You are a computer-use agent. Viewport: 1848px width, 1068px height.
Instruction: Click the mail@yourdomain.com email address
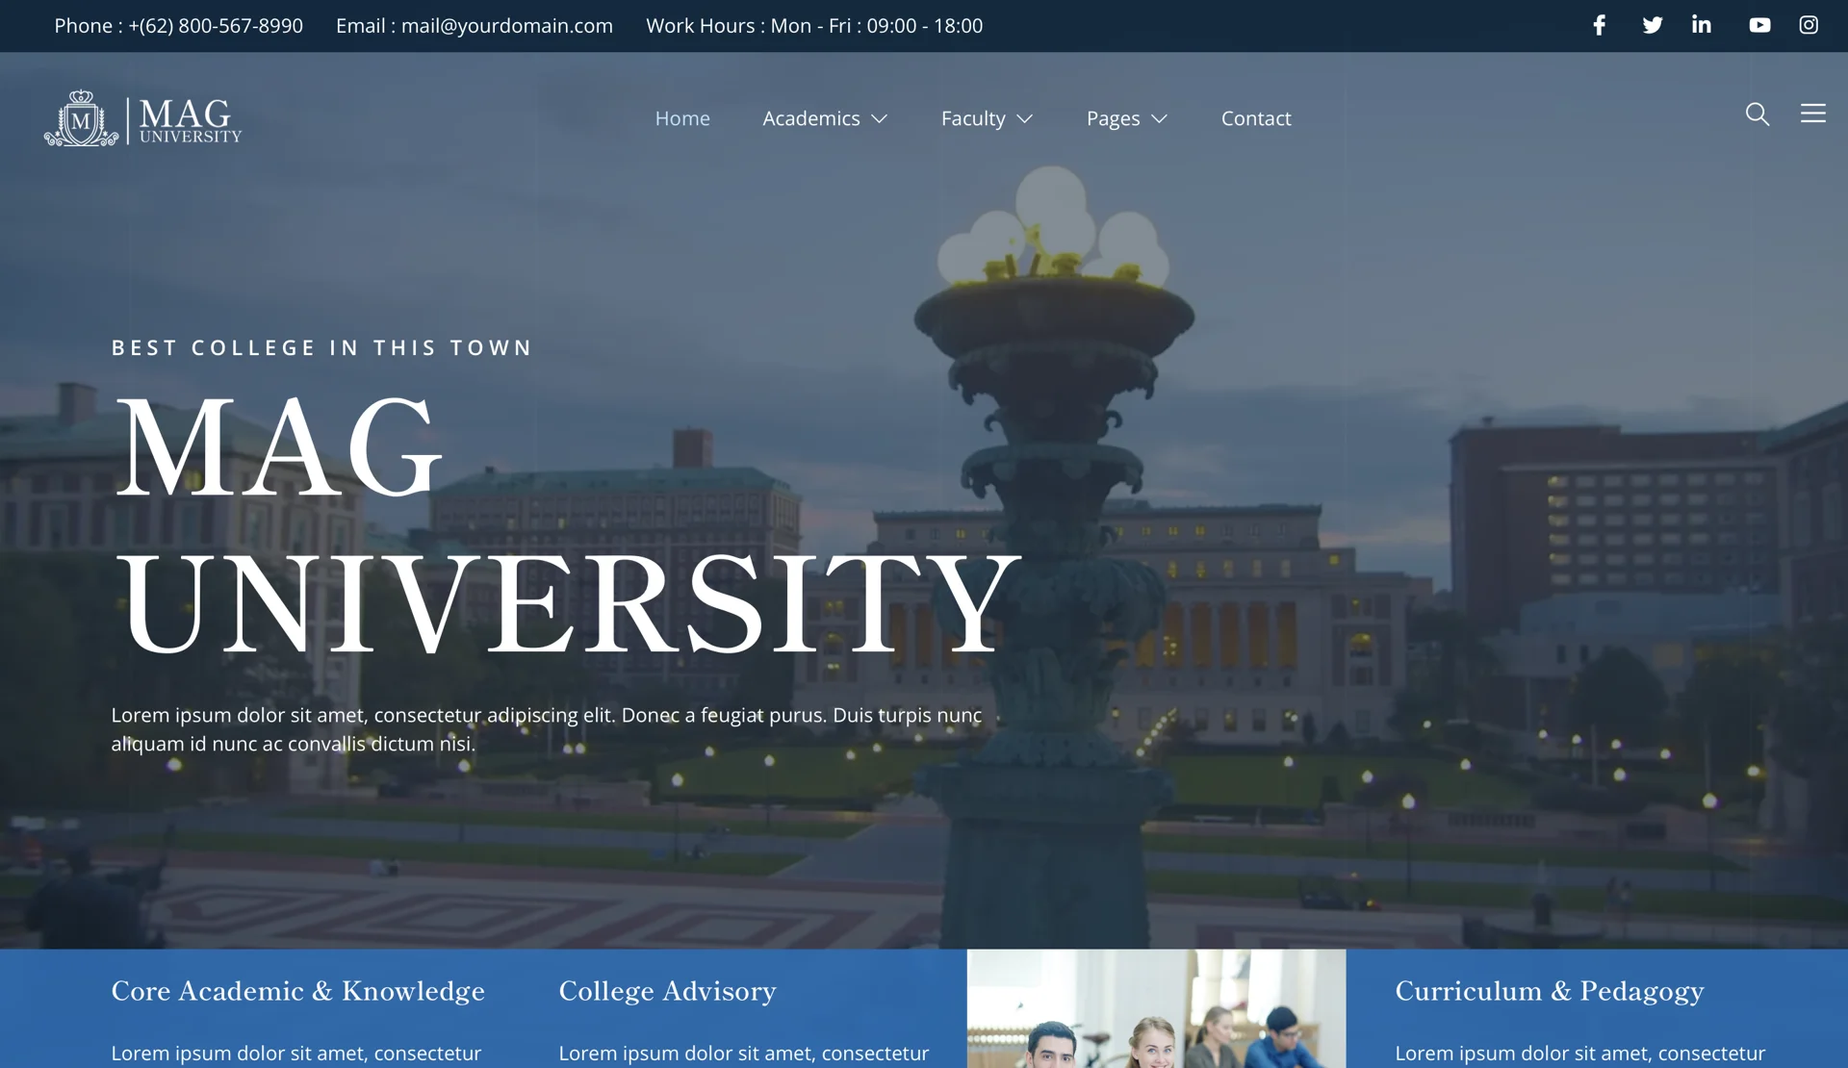click(506, 26)
